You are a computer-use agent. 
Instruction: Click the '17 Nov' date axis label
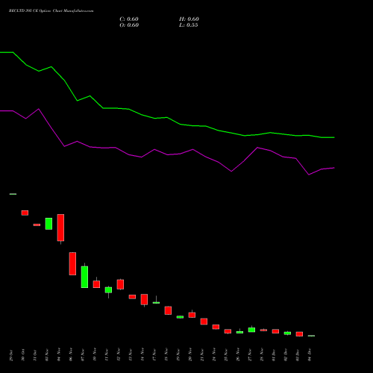click(154, 355)
